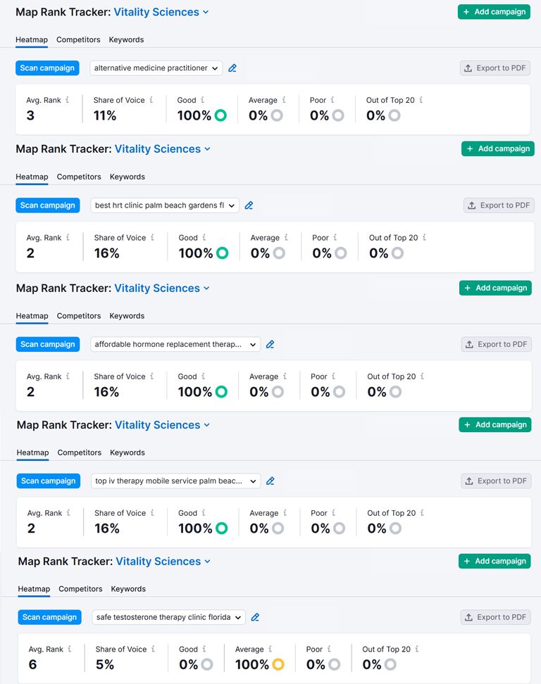
Task: Click info icon beside Avg. Rank 6
Action: 70,649
